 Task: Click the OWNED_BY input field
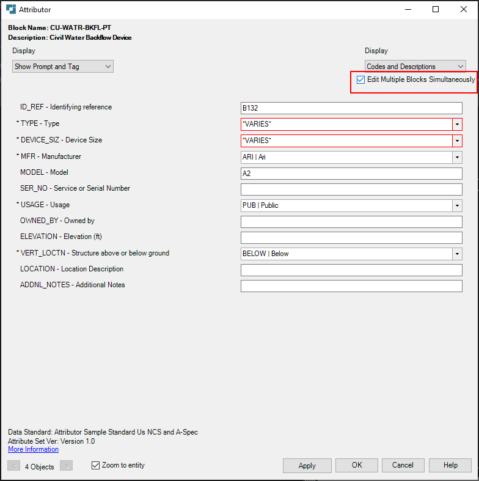(x=351, y=222)
